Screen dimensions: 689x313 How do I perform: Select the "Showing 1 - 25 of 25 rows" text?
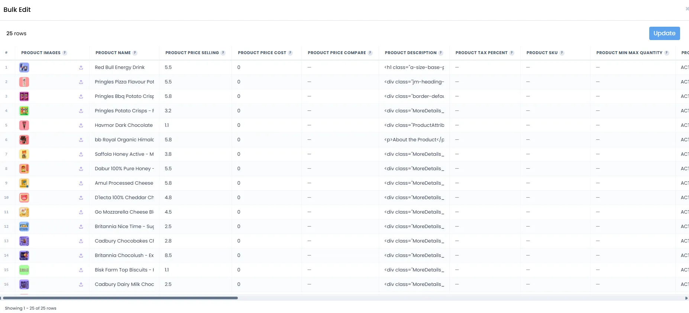click(x=30, y=308)
